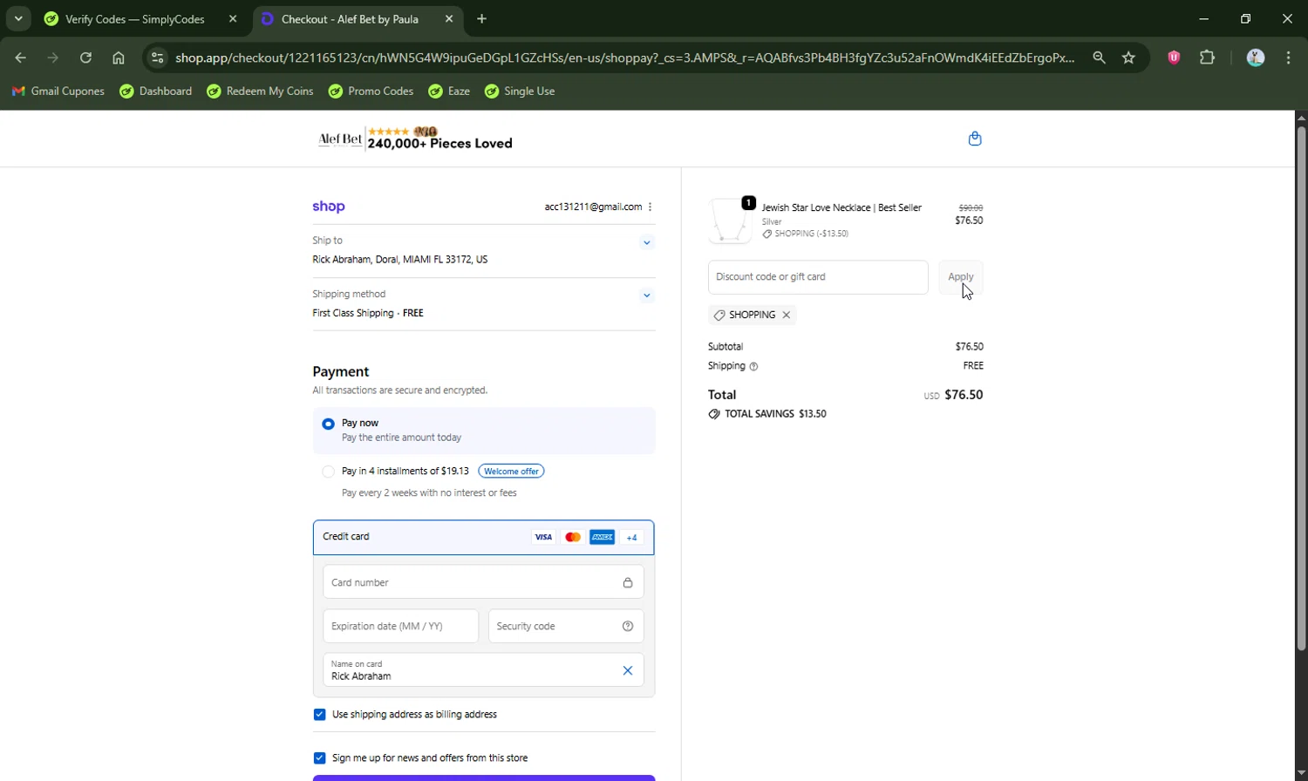Select the Credit card payment header
Image resolution: width=1308 pixels, height=781 pixels.
(483, 537)
